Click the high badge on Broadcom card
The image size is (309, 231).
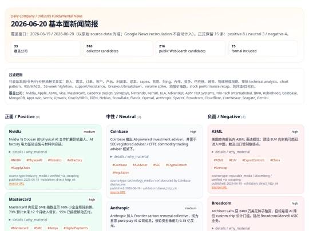[295, 204]
